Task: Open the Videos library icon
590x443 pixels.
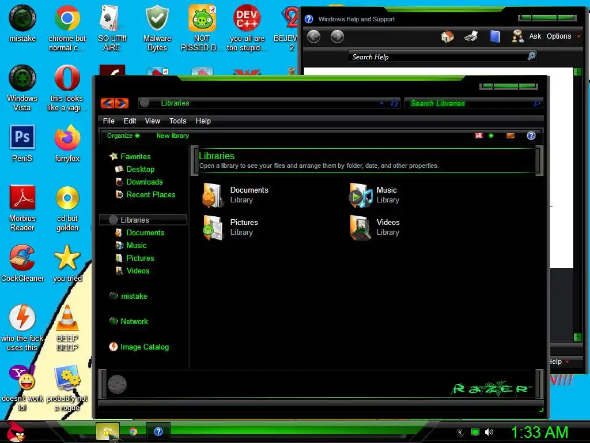Action: (x=360, y=227)
